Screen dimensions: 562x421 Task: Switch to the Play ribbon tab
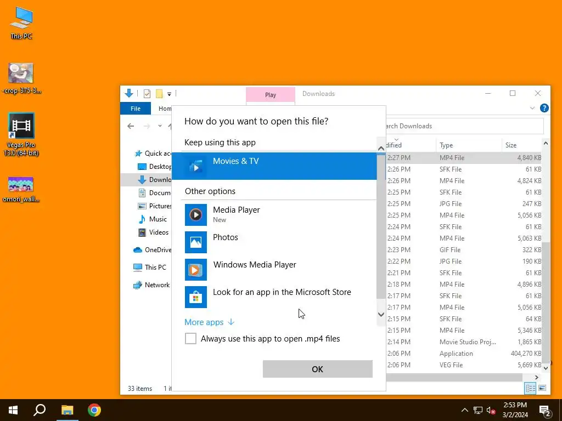(271, 95)
